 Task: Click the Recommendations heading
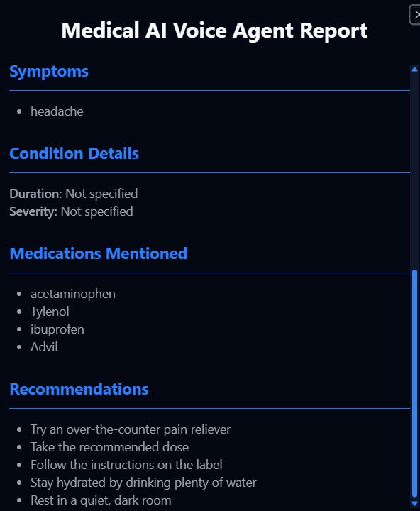[79, 389]
